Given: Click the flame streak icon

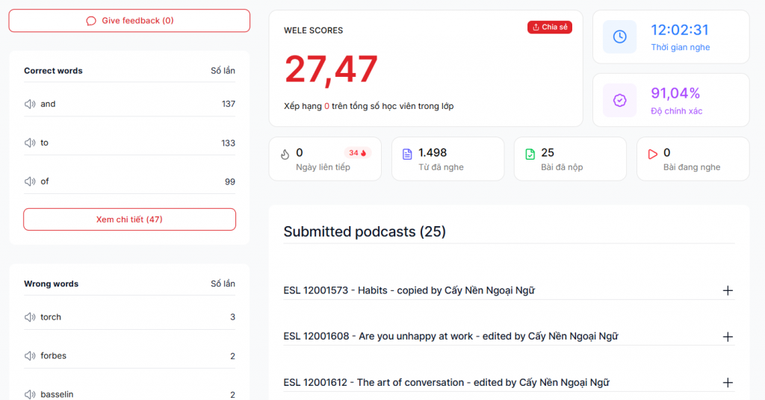Looking at the screenshot, I should [285, 154].
